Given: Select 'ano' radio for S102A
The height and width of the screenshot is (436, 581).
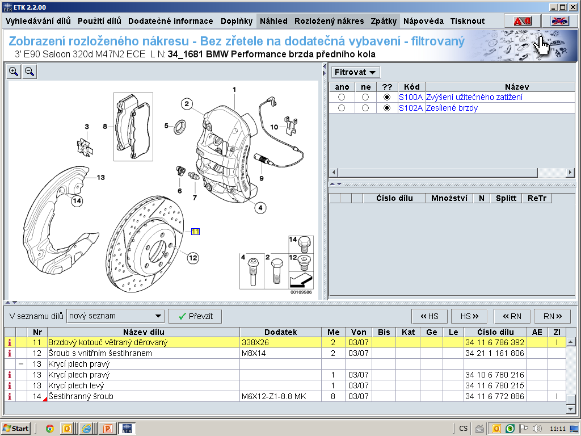Looking at the screenshot, I should coord(342,108).
